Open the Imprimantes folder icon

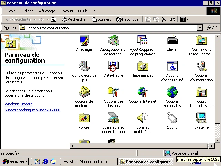pyautogui.click(x=143, y=66)
